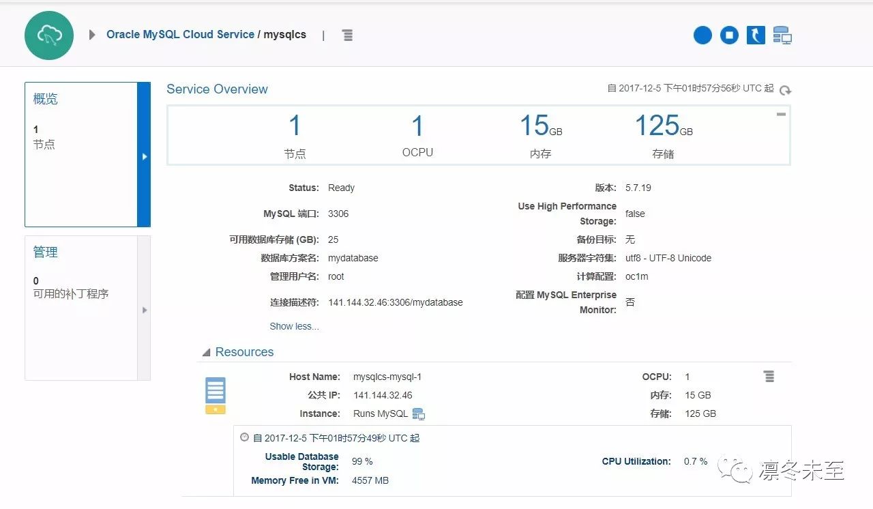Click the Resources section heading
This screenshot has width=873, height=509.
click(244, 352)
